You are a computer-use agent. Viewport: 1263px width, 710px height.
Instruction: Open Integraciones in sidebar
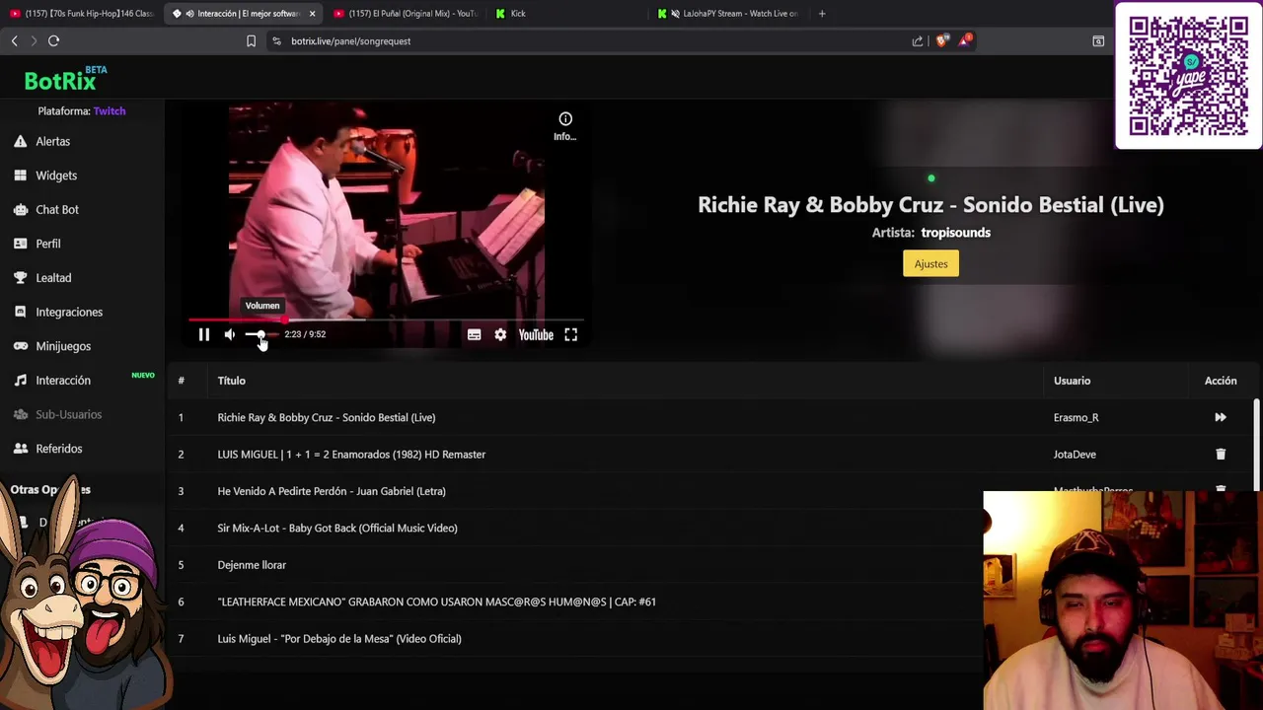click(x=69, y=312)
